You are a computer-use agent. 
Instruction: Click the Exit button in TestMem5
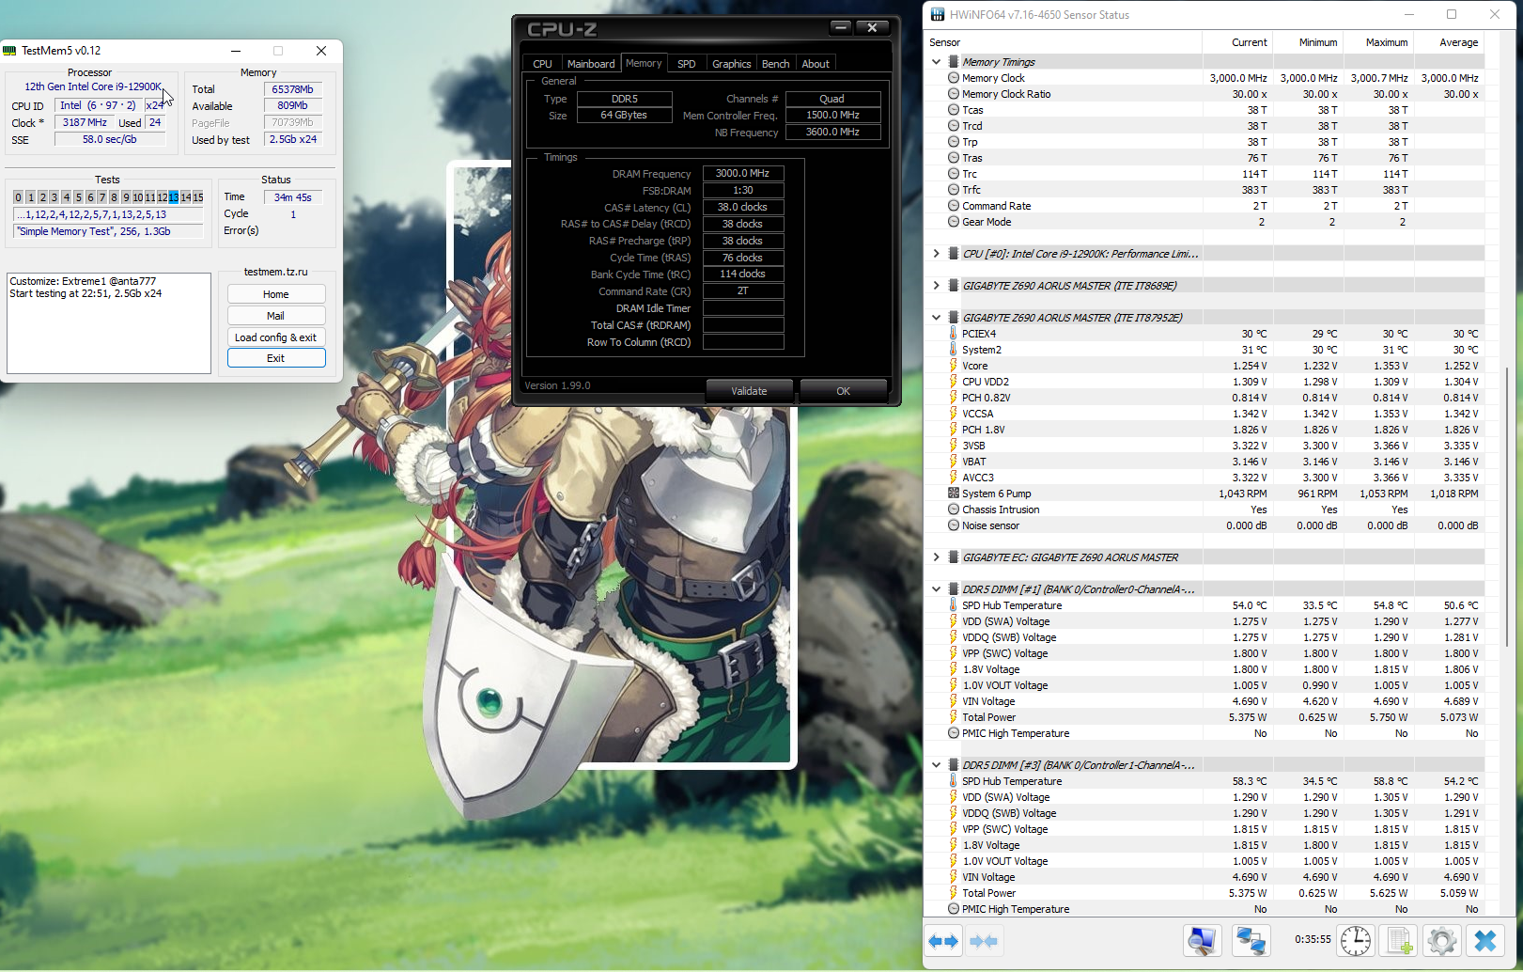pos(276,358)
